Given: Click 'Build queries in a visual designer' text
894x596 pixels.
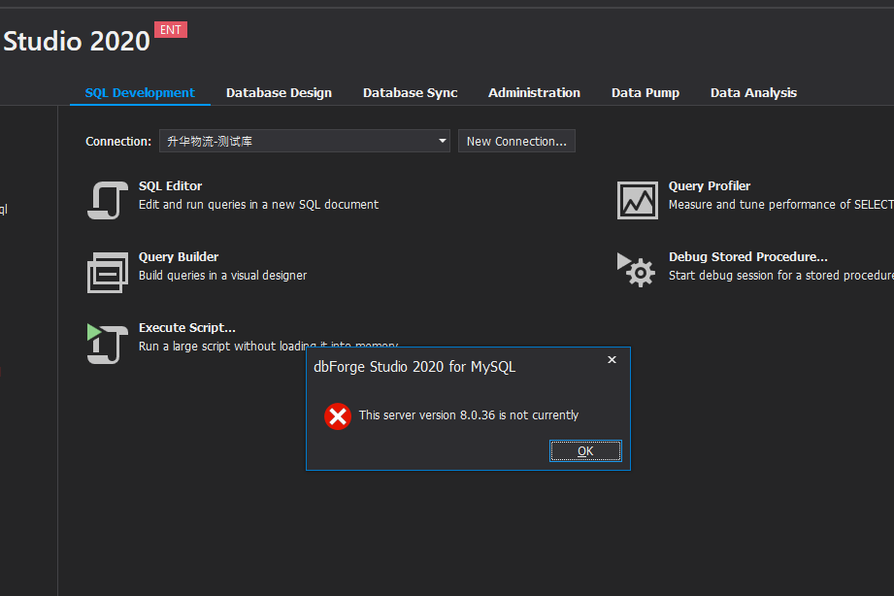Looking at the screenshot, I should tap(222, 275).
